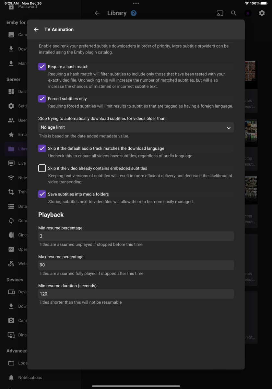This screenshot has height=389, width=272.
Task: Open the No age limit dropdown
Action: (x=136, y=128)
